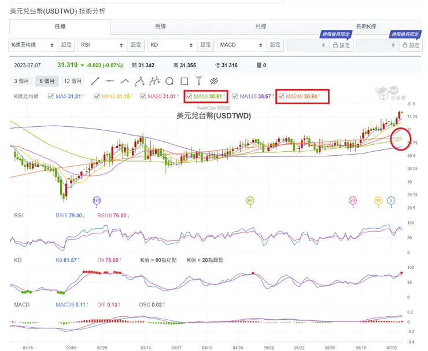Screen dimensions: 428x351
Task: Open the K線及均線 dropdown
Action: (x=34, y=45)
